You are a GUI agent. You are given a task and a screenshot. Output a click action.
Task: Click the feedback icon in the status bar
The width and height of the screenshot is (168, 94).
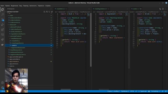[x=162, y=91]
